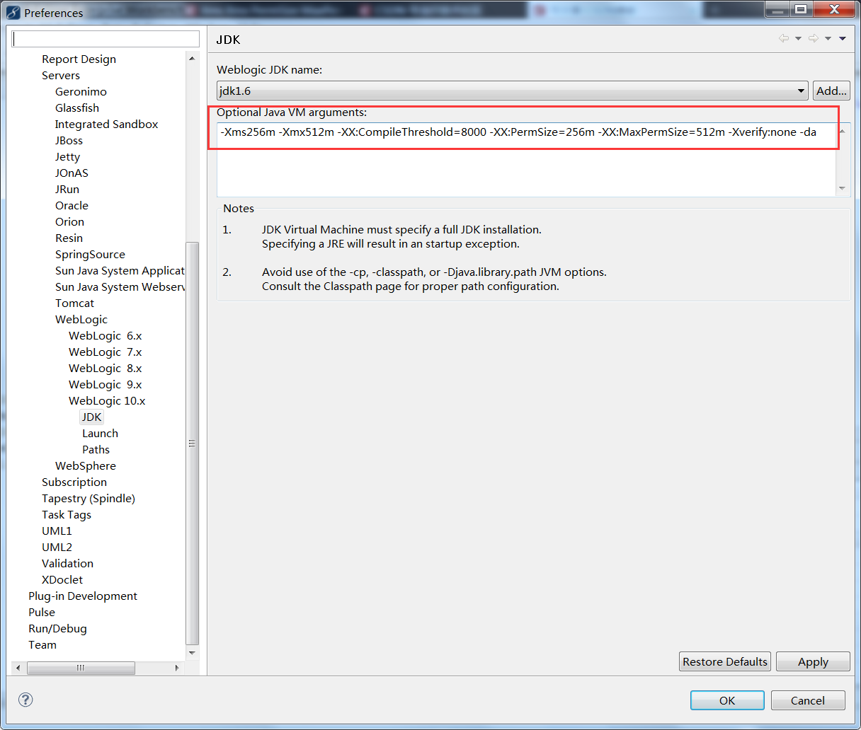The image size is (861, 730).
Task: Select Subscription in the tree
Action: [x=74, y=482]
